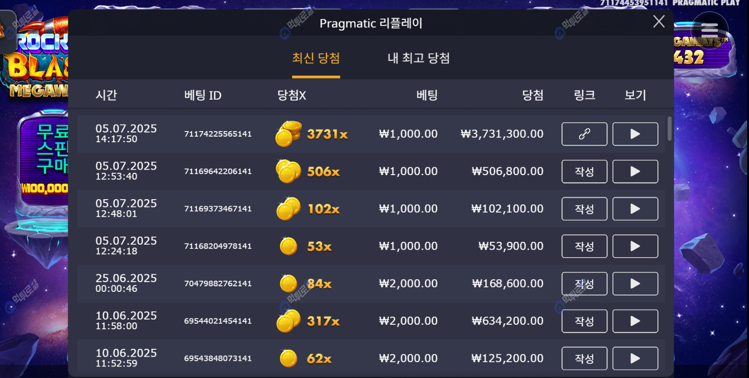The image size is (749, 378).
Task: Open the hamburger menu icon
Action: pos(710,31)
